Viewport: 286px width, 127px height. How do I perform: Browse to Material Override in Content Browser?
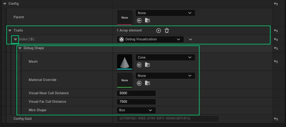click(x=147, y=83)
